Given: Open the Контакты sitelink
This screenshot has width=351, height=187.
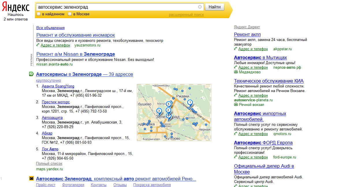Looking at the screenshot, I should pyautogui.click(x=99, y=185).
